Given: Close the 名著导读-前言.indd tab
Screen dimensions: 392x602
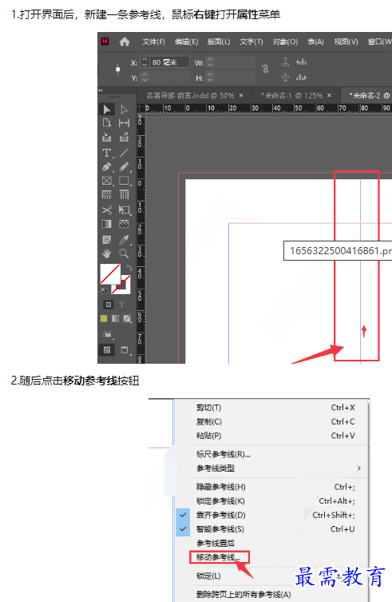Looking at the screenshot, I should click(x=241, y=95).
